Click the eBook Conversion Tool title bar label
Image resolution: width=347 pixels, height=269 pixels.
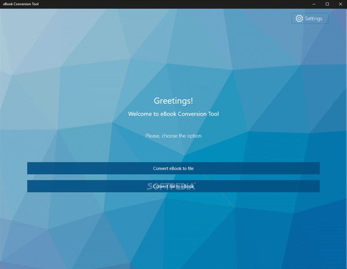click(21, 4)
